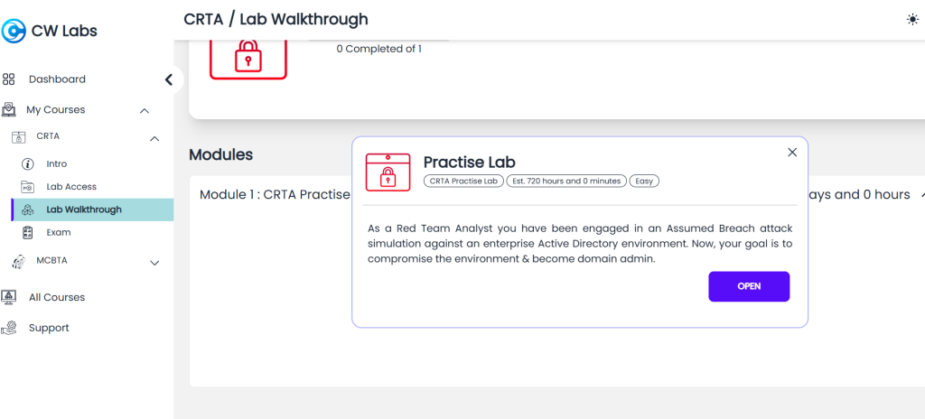
Task: Expand Module 1 CRTA Practise row
Action: click(556, 194)
